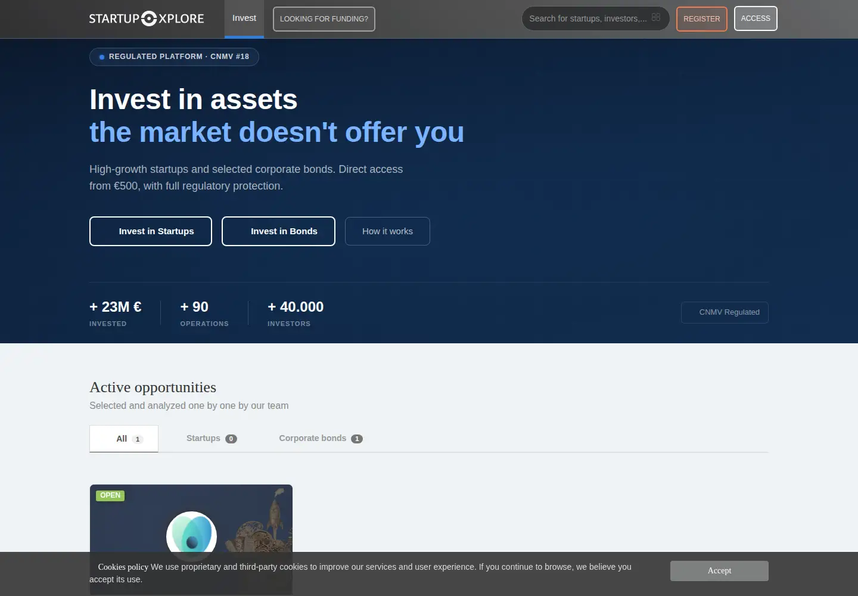Click the grid icon inside the search bar

click(656, 18)
